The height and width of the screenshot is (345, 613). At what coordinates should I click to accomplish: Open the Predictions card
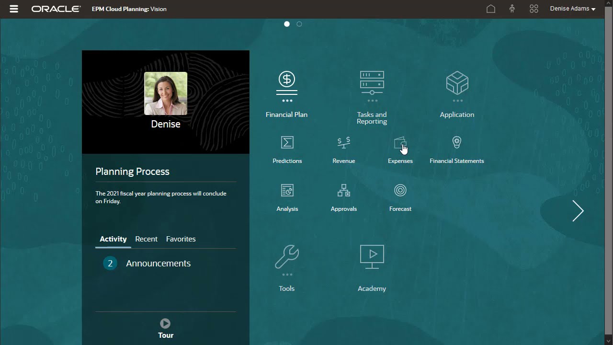pos(287,150)
